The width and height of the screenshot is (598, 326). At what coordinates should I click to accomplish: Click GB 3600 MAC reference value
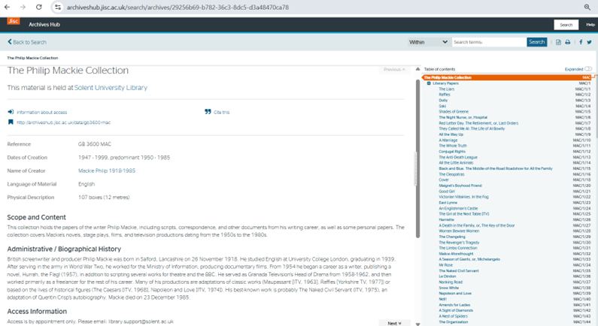pyautogui.click(x=95, y=144)
